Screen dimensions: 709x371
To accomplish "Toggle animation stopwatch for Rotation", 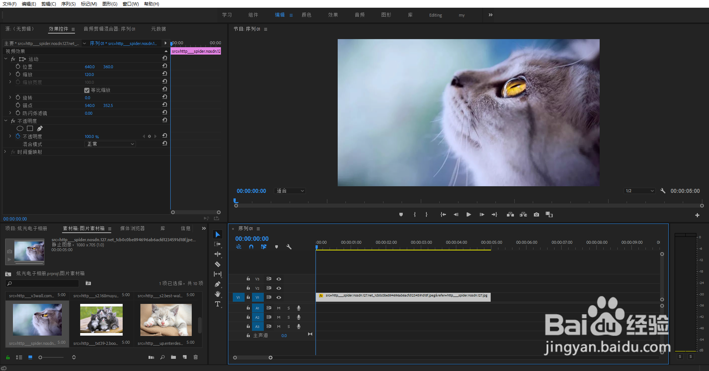I will (x=18, y=97).
